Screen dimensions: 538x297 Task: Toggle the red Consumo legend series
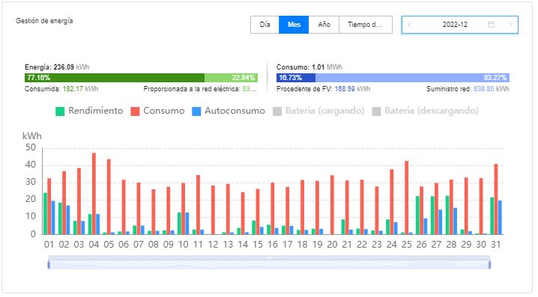(157, 111)
